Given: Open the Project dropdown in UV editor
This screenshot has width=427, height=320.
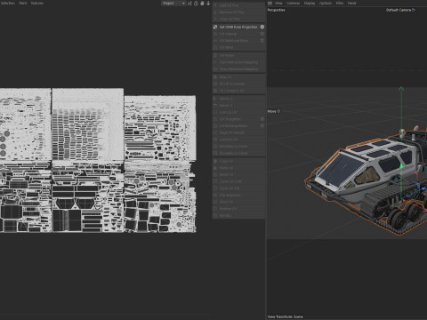Looking at the screenshot, I should click(173, 3).
